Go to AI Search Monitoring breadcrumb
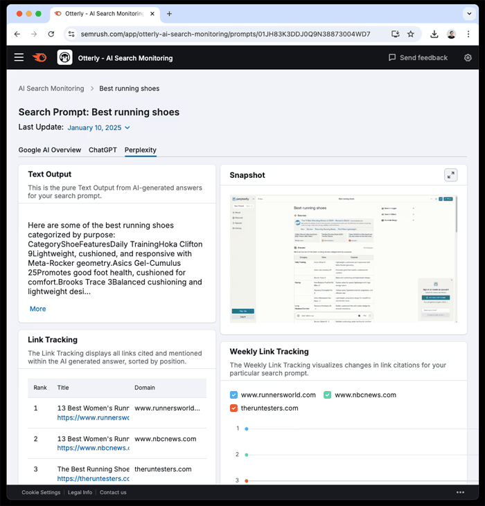Viewport: 485px width, 506px height. click(x=51, y=89)
